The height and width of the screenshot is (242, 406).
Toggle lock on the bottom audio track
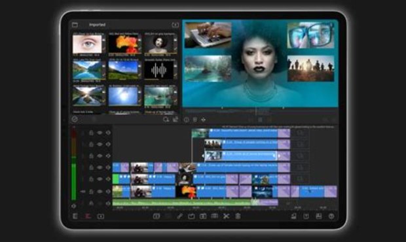tap(91, 203)
